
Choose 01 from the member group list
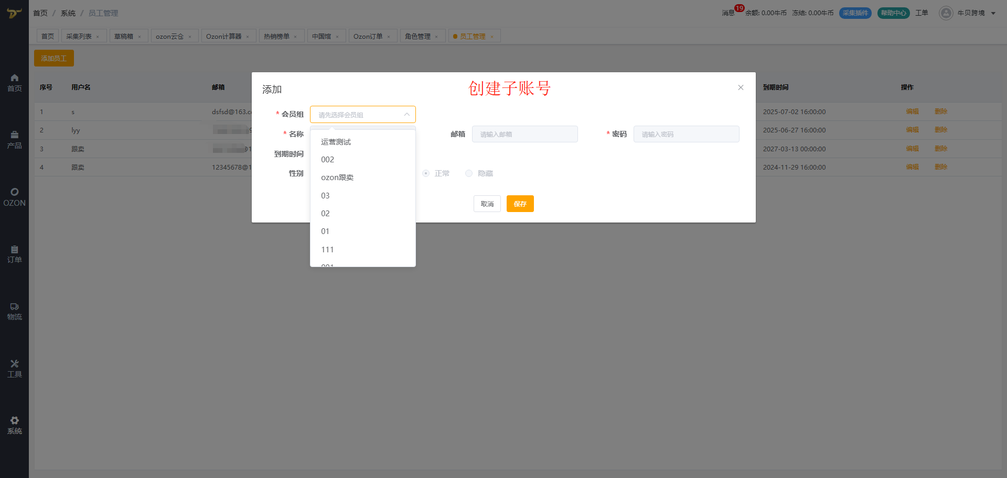tap(363, 231)
